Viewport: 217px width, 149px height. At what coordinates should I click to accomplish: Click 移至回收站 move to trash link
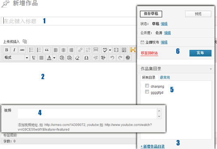click(x=150, y=53)
